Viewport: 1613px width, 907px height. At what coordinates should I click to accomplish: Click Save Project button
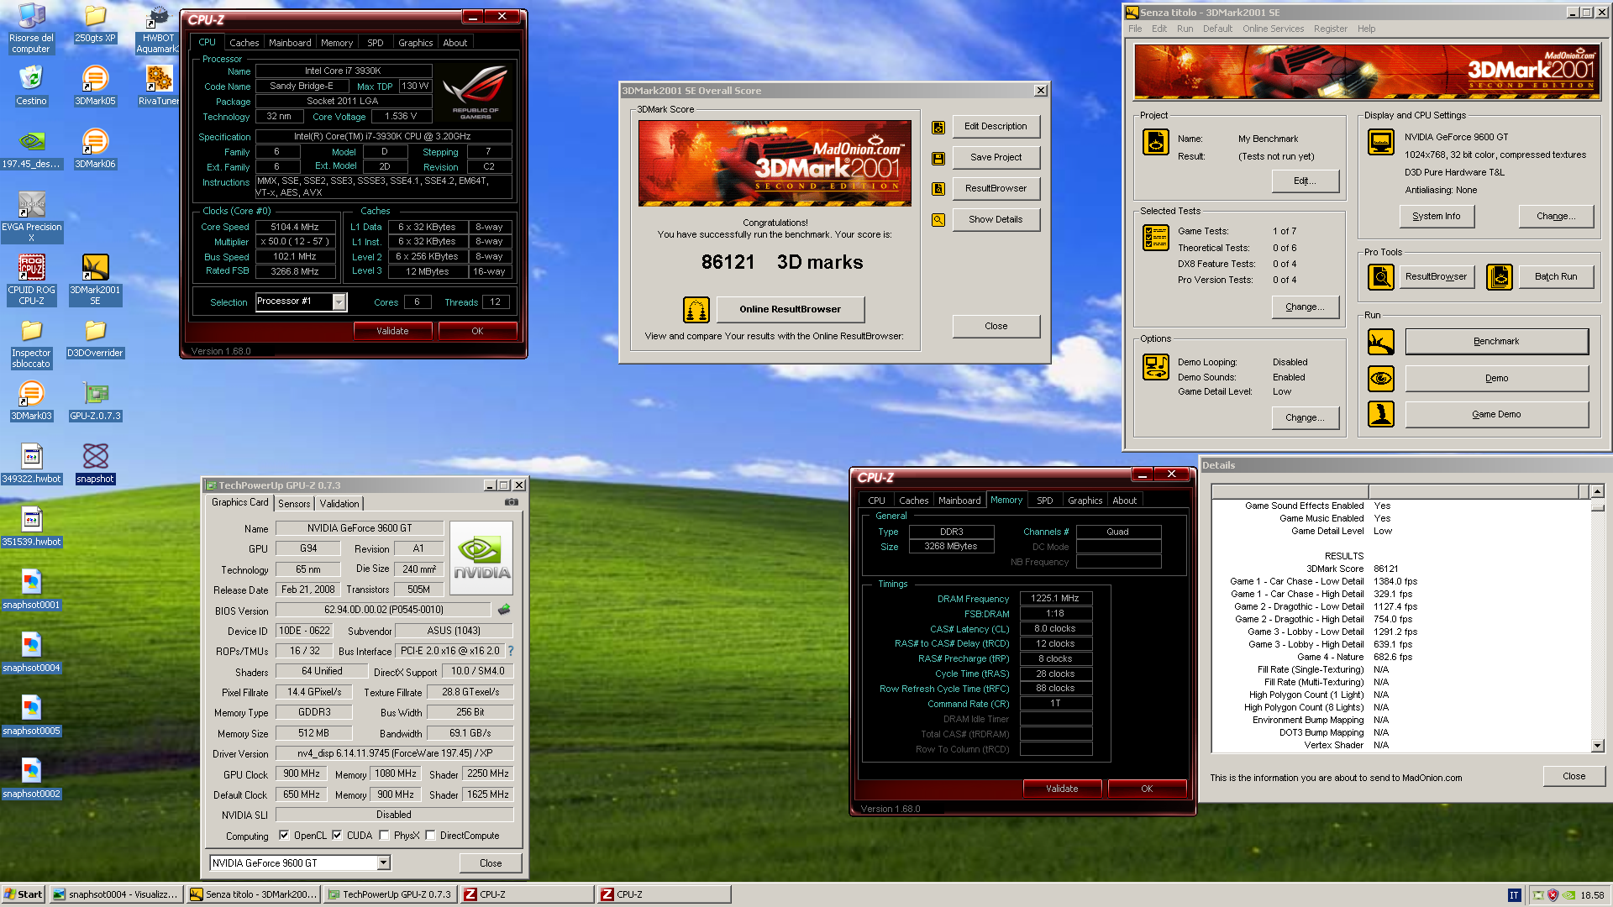[996, 158]
